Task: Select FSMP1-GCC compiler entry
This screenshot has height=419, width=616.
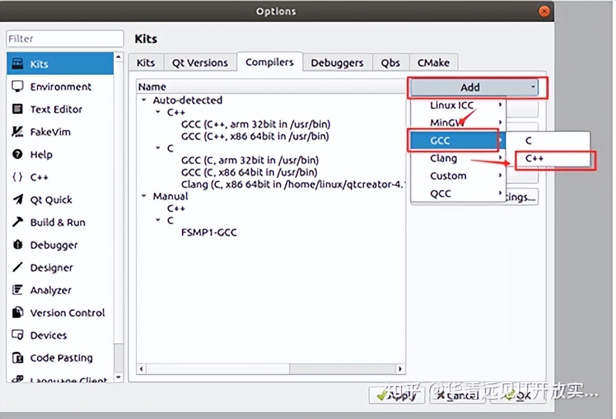Action: pyautogui.click(x=209, y=232)
